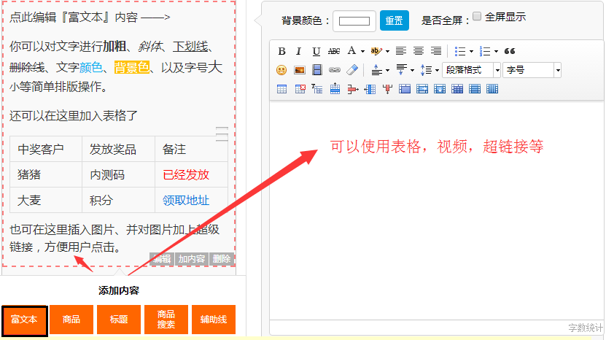Merge selected table cells
Screen dimensions: 606x340
[405, 89]
